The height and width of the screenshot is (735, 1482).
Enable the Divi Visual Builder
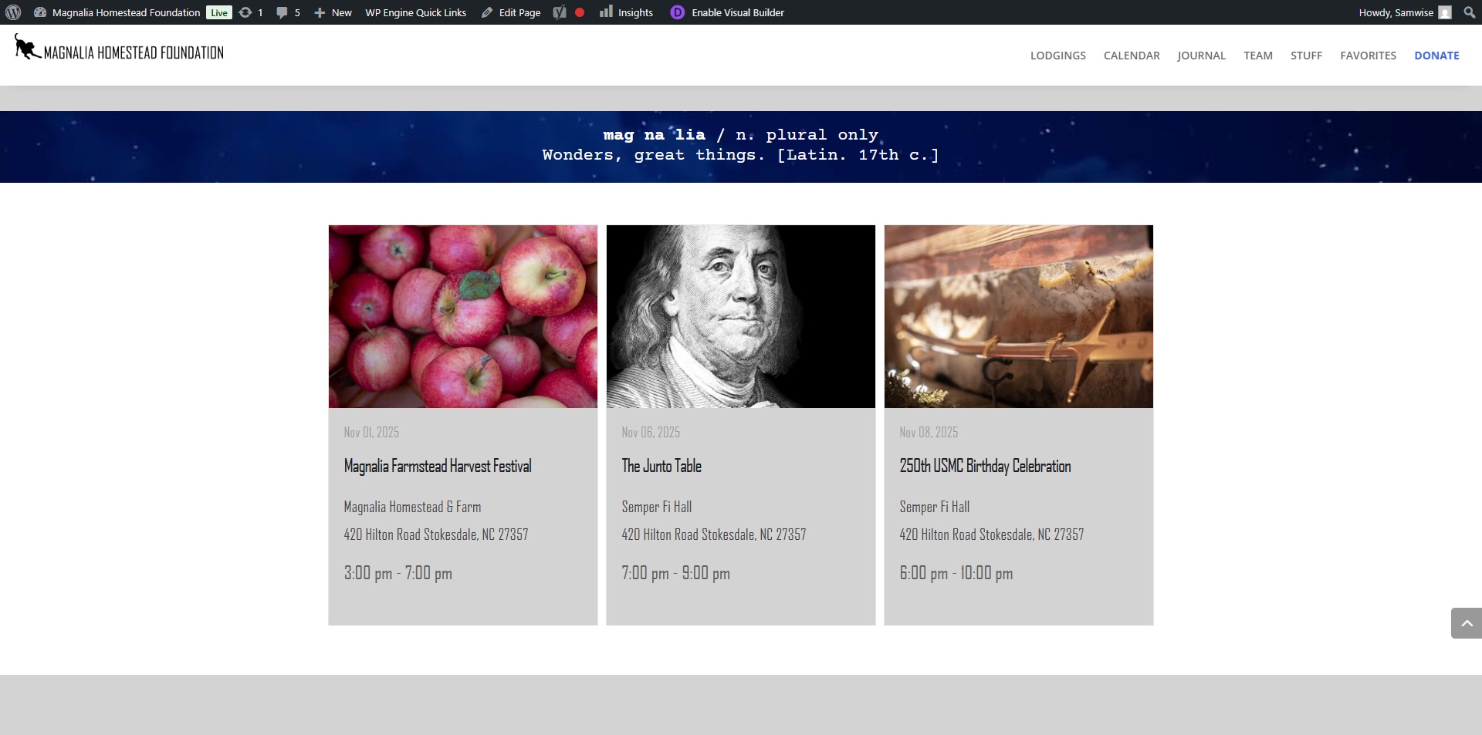click(x=727, y=12)
